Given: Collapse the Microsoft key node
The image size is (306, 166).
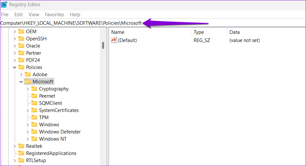Looking at the screenshot, I should click(x=21, y=82).
